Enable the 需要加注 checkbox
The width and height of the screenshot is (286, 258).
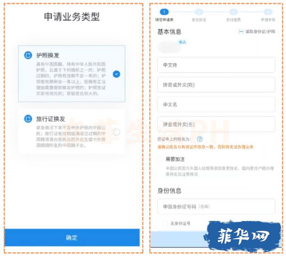coord(161,159)
